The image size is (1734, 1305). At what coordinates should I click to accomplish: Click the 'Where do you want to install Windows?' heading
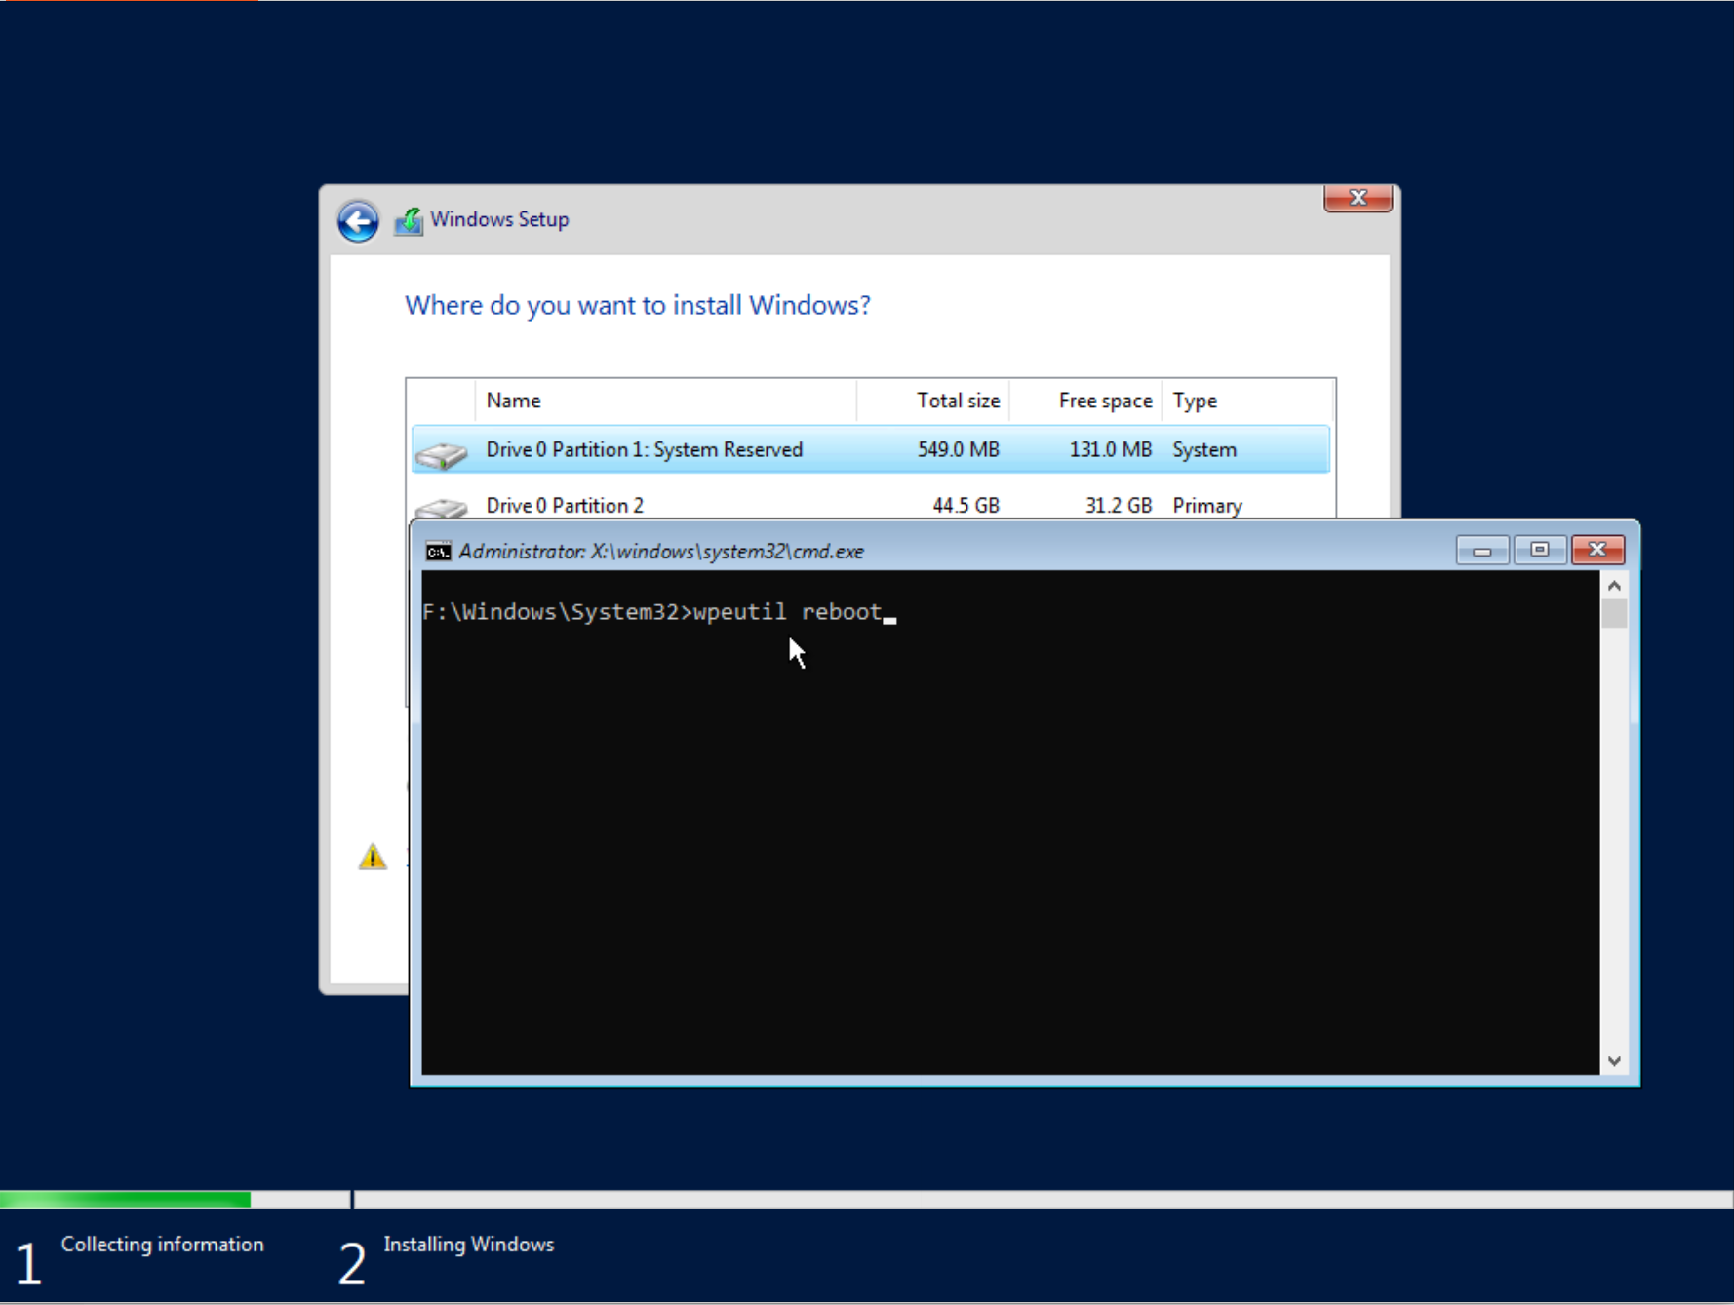tap(638, 306)
